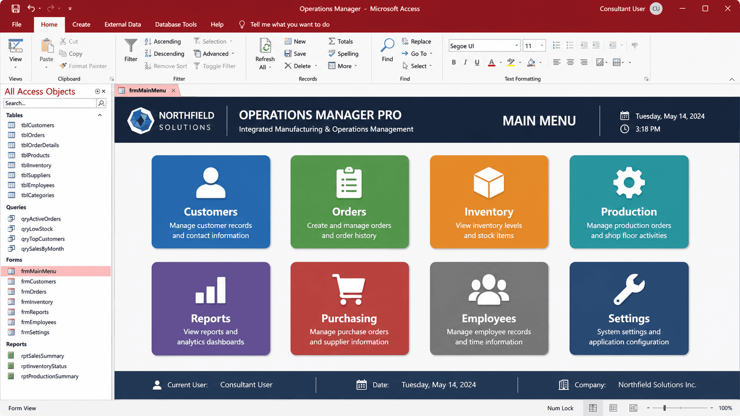The width and height of the screenshot is (740, 416).
Task: Open Find magnifier tool
Action: tap(387, 50)
